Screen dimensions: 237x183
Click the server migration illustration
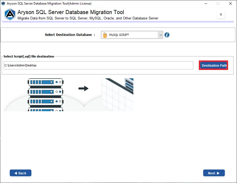(x=69, y=95)
